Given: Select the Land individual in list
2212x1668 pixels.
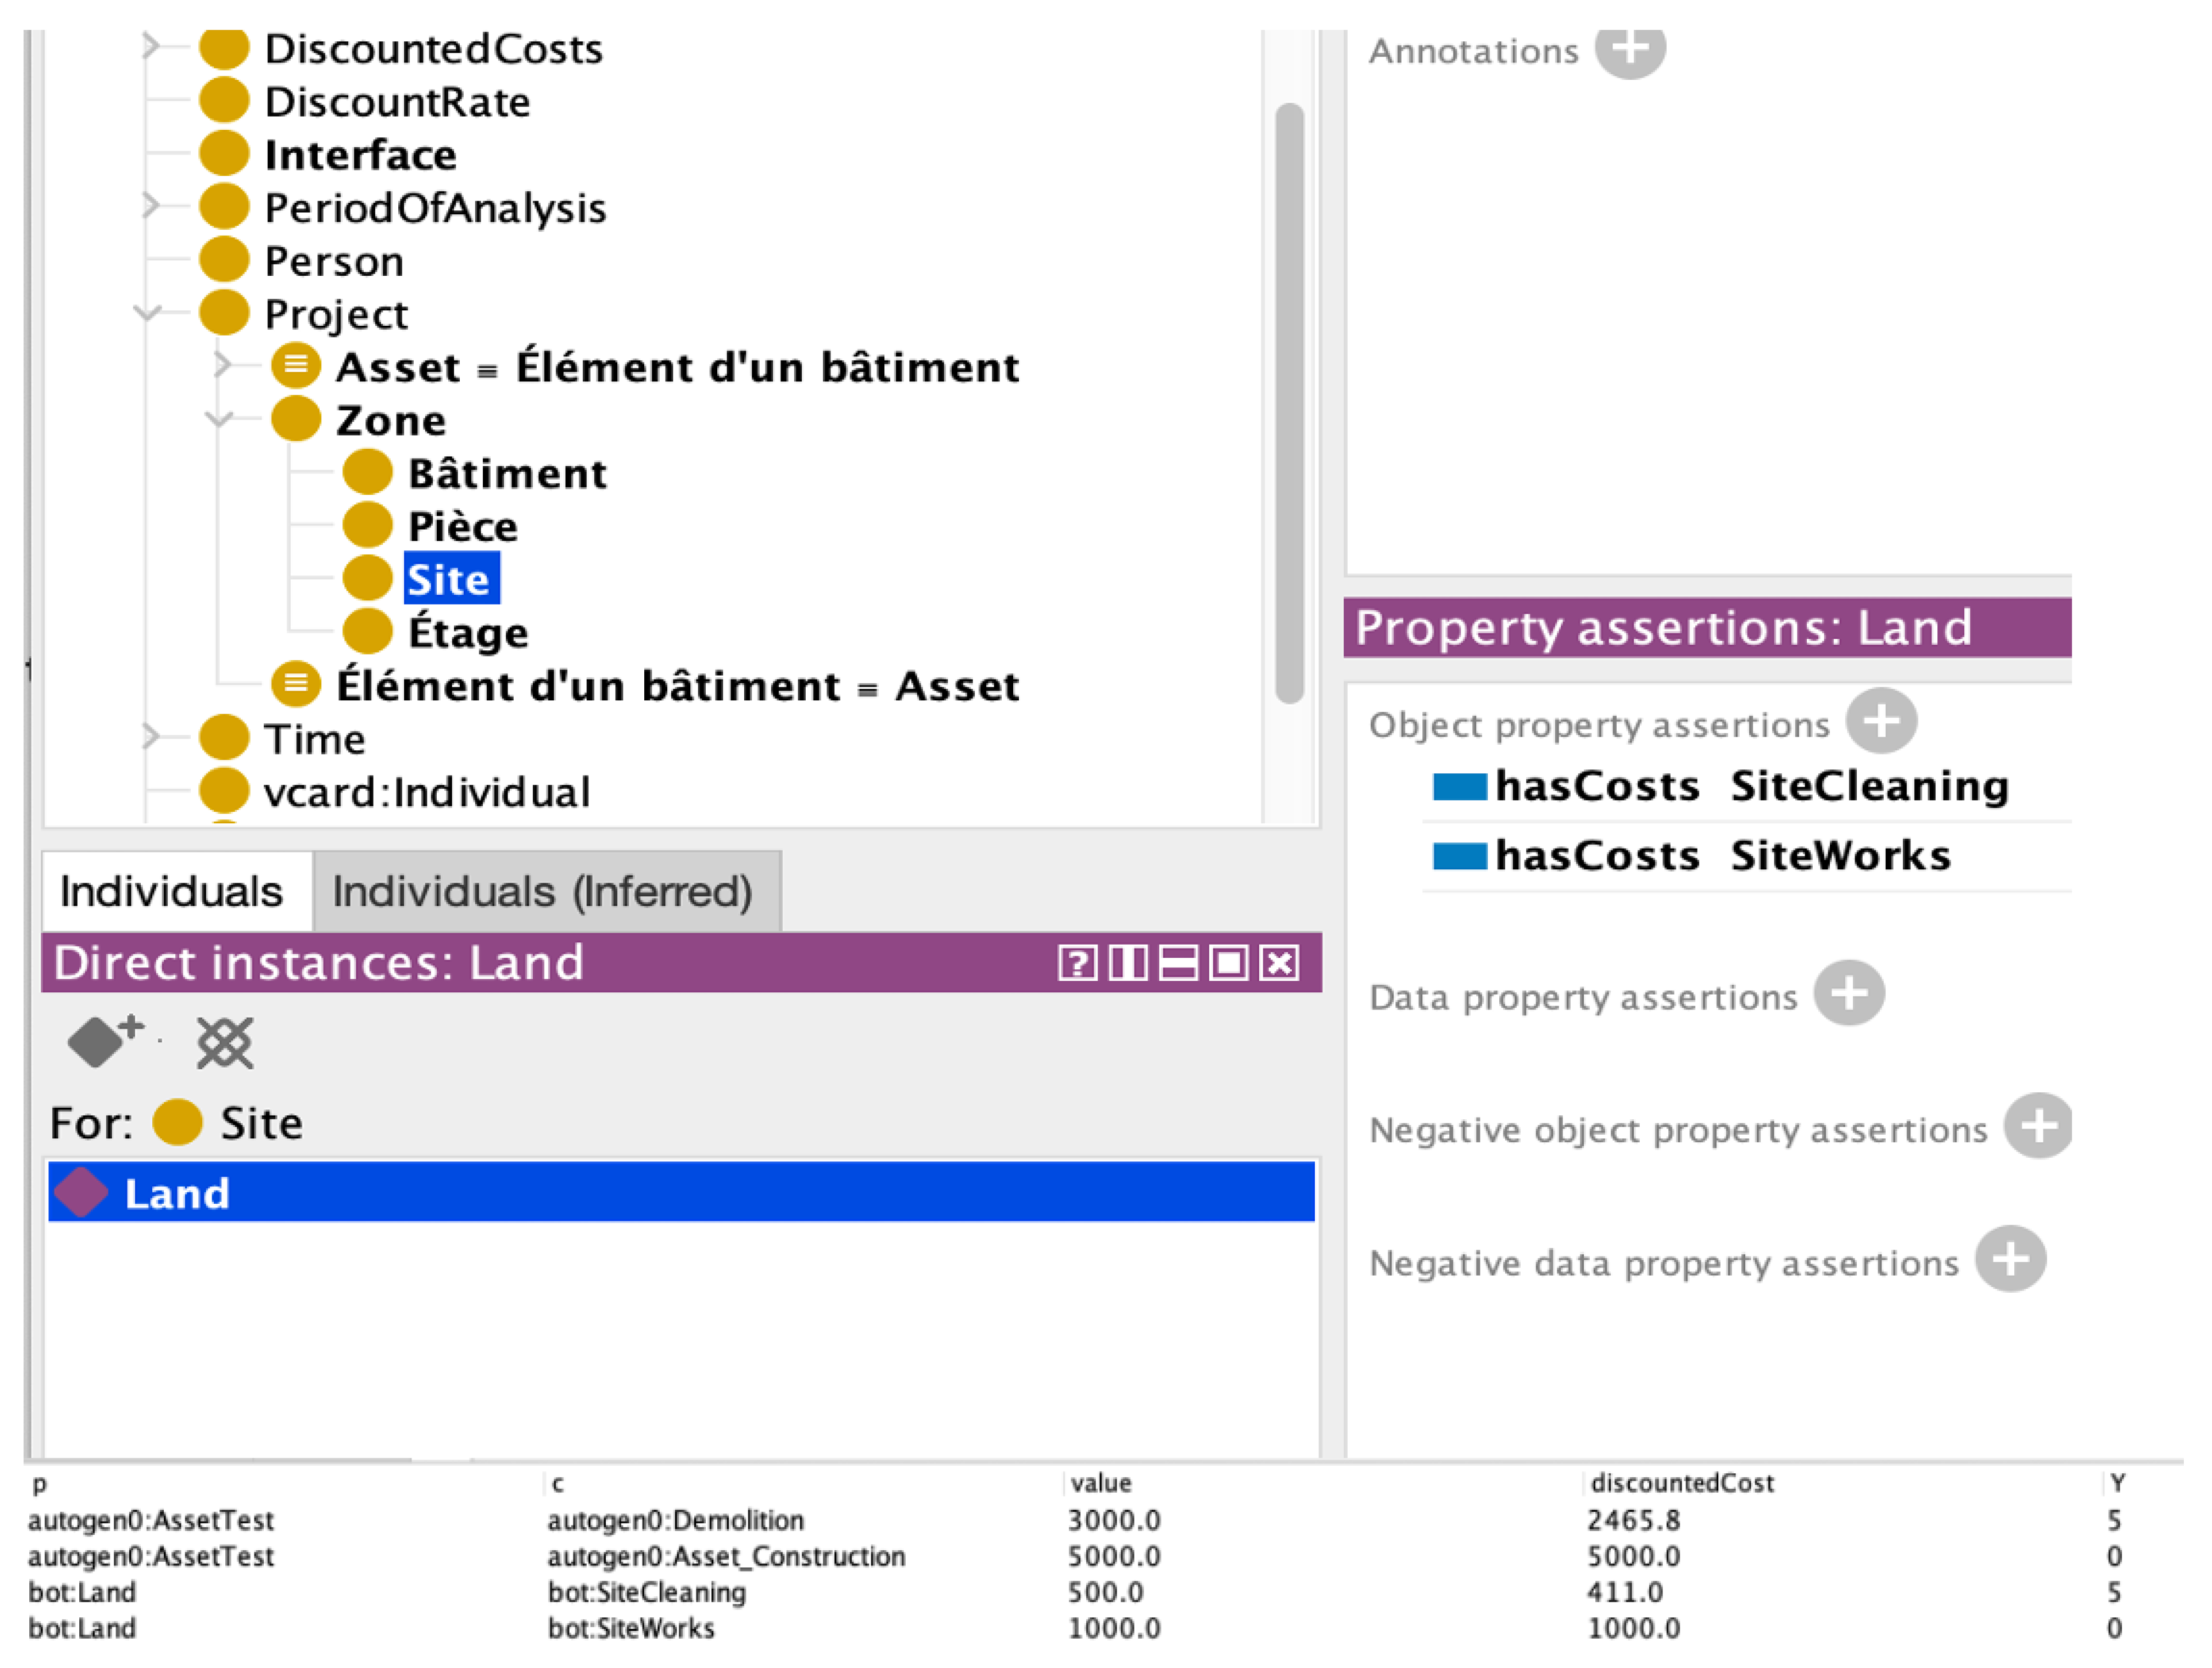Looking at the screenshot, I should [177, 1193].
